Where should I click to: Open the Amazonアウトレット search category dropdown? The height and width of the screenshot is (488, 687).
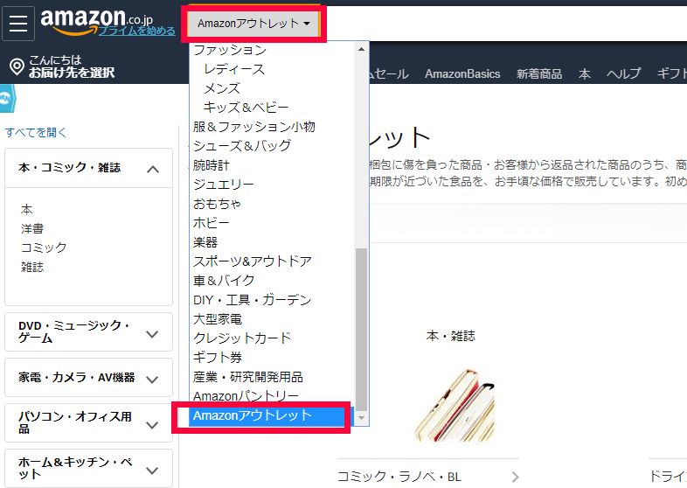point(252,24)
